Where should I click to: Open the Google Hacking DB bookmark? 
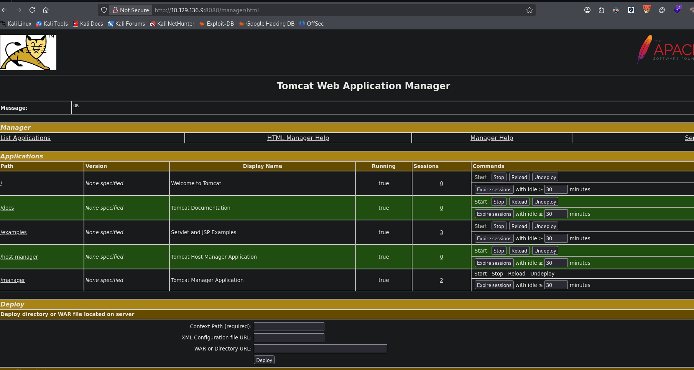[267, 24]
